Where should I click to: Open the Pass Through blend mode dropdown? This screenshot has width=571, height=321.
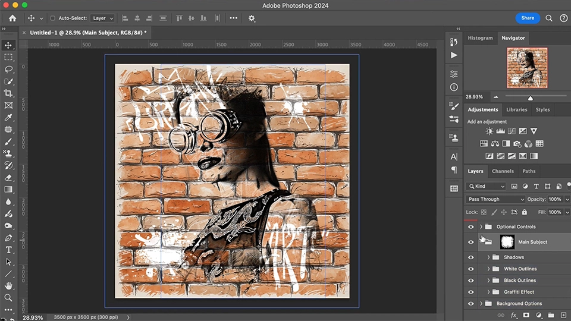click(495, 199)
